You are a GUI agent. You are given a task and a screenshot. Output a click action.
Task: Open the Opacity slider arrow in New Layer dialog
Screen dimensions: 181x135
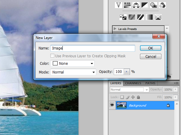127,72
